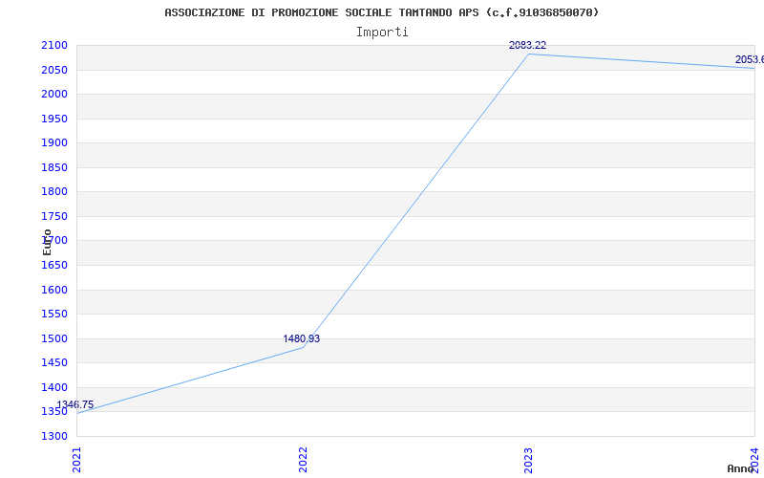Click the 1550 y-axis tick label
This screenshot has height=478, width=764.
tap(54, 315)
